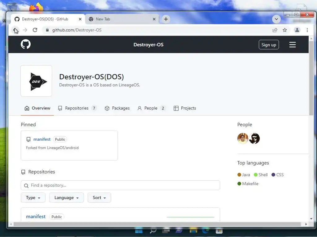Open the Sort dropdown
This screenshot has width=317, height=237.
(x=99, y=197)
